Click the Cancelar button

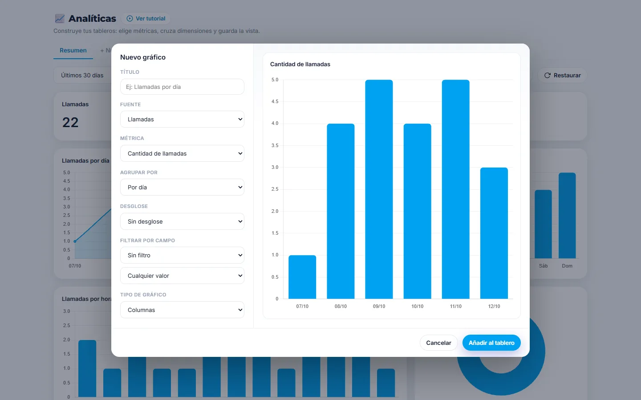(x=438, y=343)
